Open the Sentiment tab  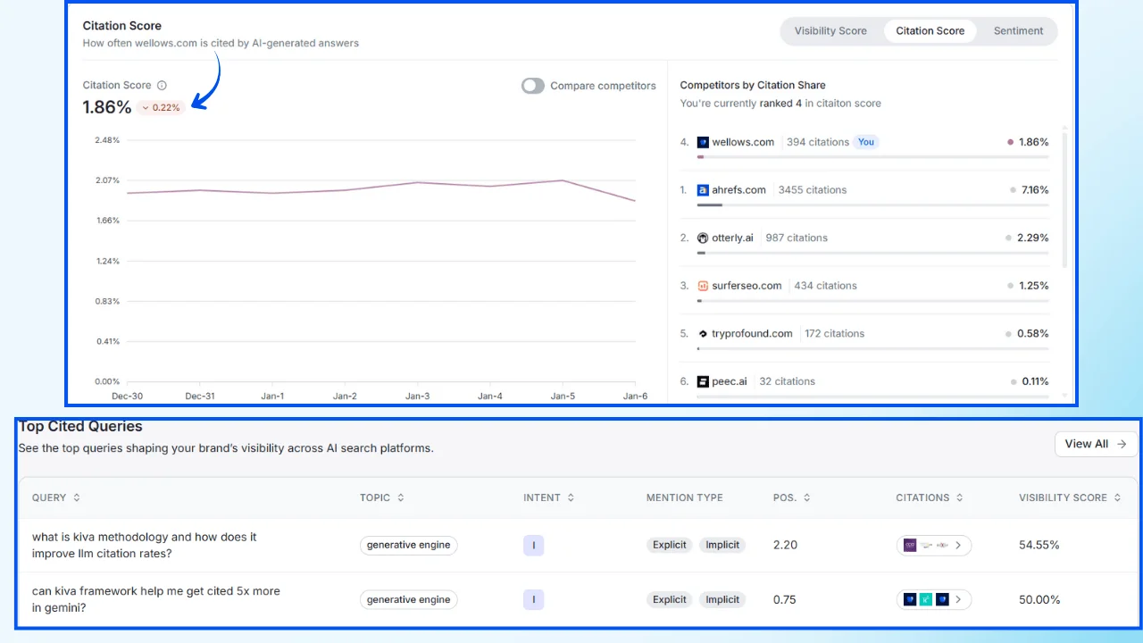click(1018, 30)
